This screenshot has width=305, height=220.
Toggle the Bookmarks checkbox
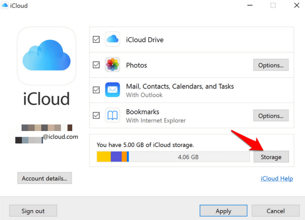(x=96, y=115)
